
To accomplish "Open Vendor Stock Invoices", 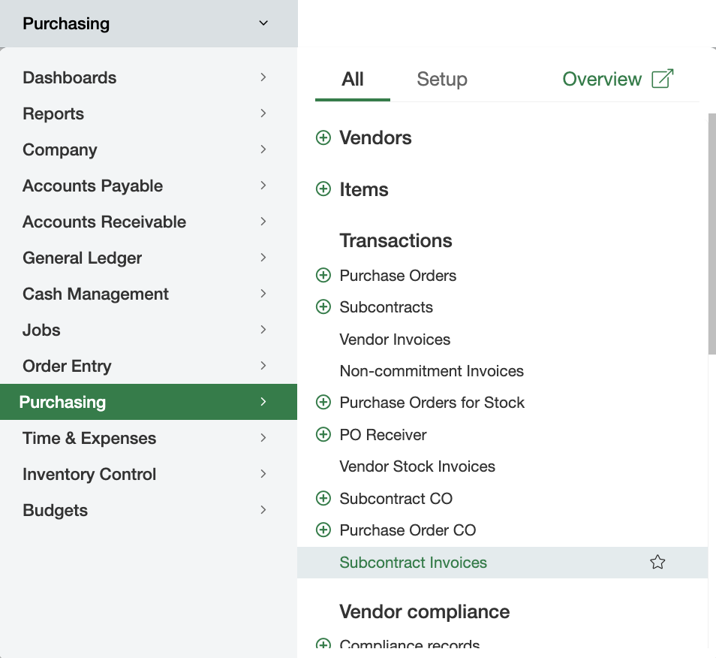I will coord(417,466).
